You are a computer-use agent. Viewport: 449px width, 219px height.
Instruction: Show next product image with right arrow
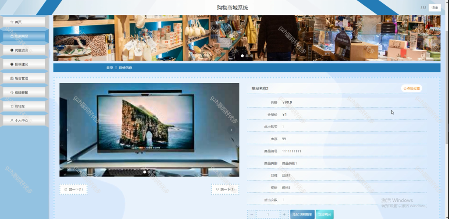pos(232,130)
